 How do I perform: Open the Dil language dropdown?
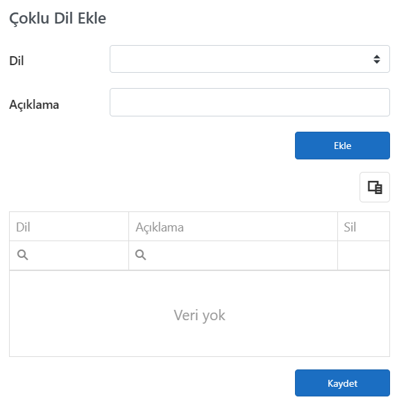coord(250,59)
